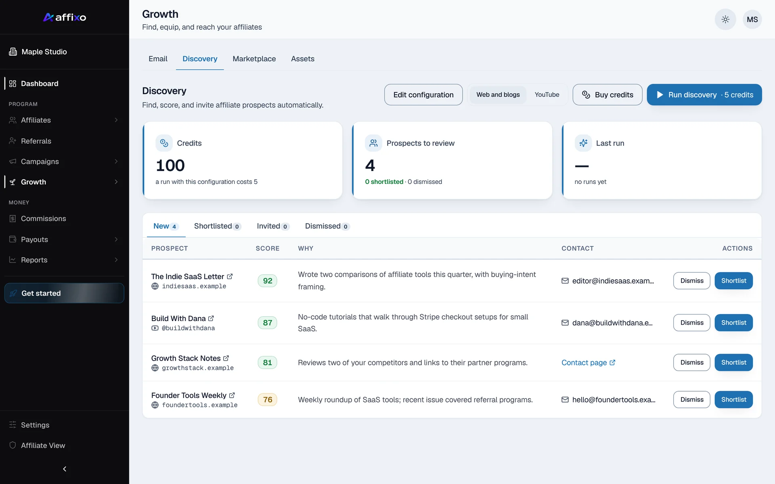Click the globe icon next to growthstack.example
This screenshot has width=775, height=484.
pyautogui.click(x=155, y=368)
